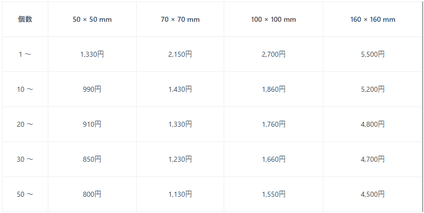Image resolution: width=424 pixels, height=213 pixels.
Task: Select the 990円 price cell
Action: click(92, 89)
